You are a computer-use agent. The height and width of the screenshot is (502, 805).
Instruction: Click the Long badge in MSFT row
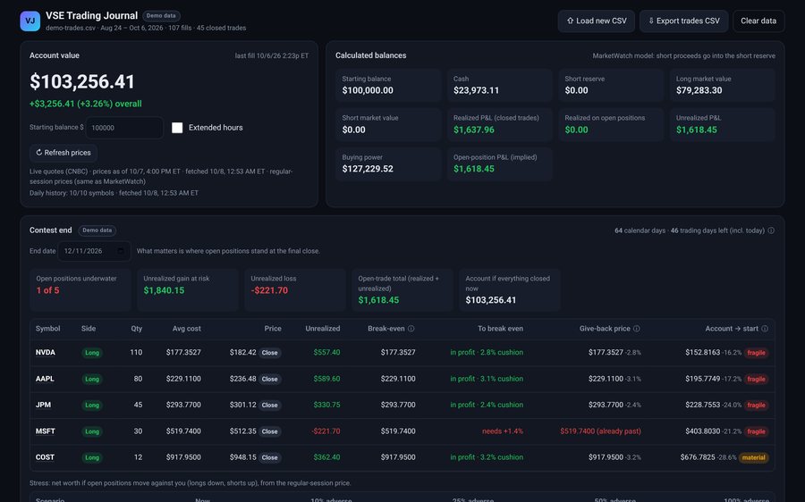pos(92,431)
